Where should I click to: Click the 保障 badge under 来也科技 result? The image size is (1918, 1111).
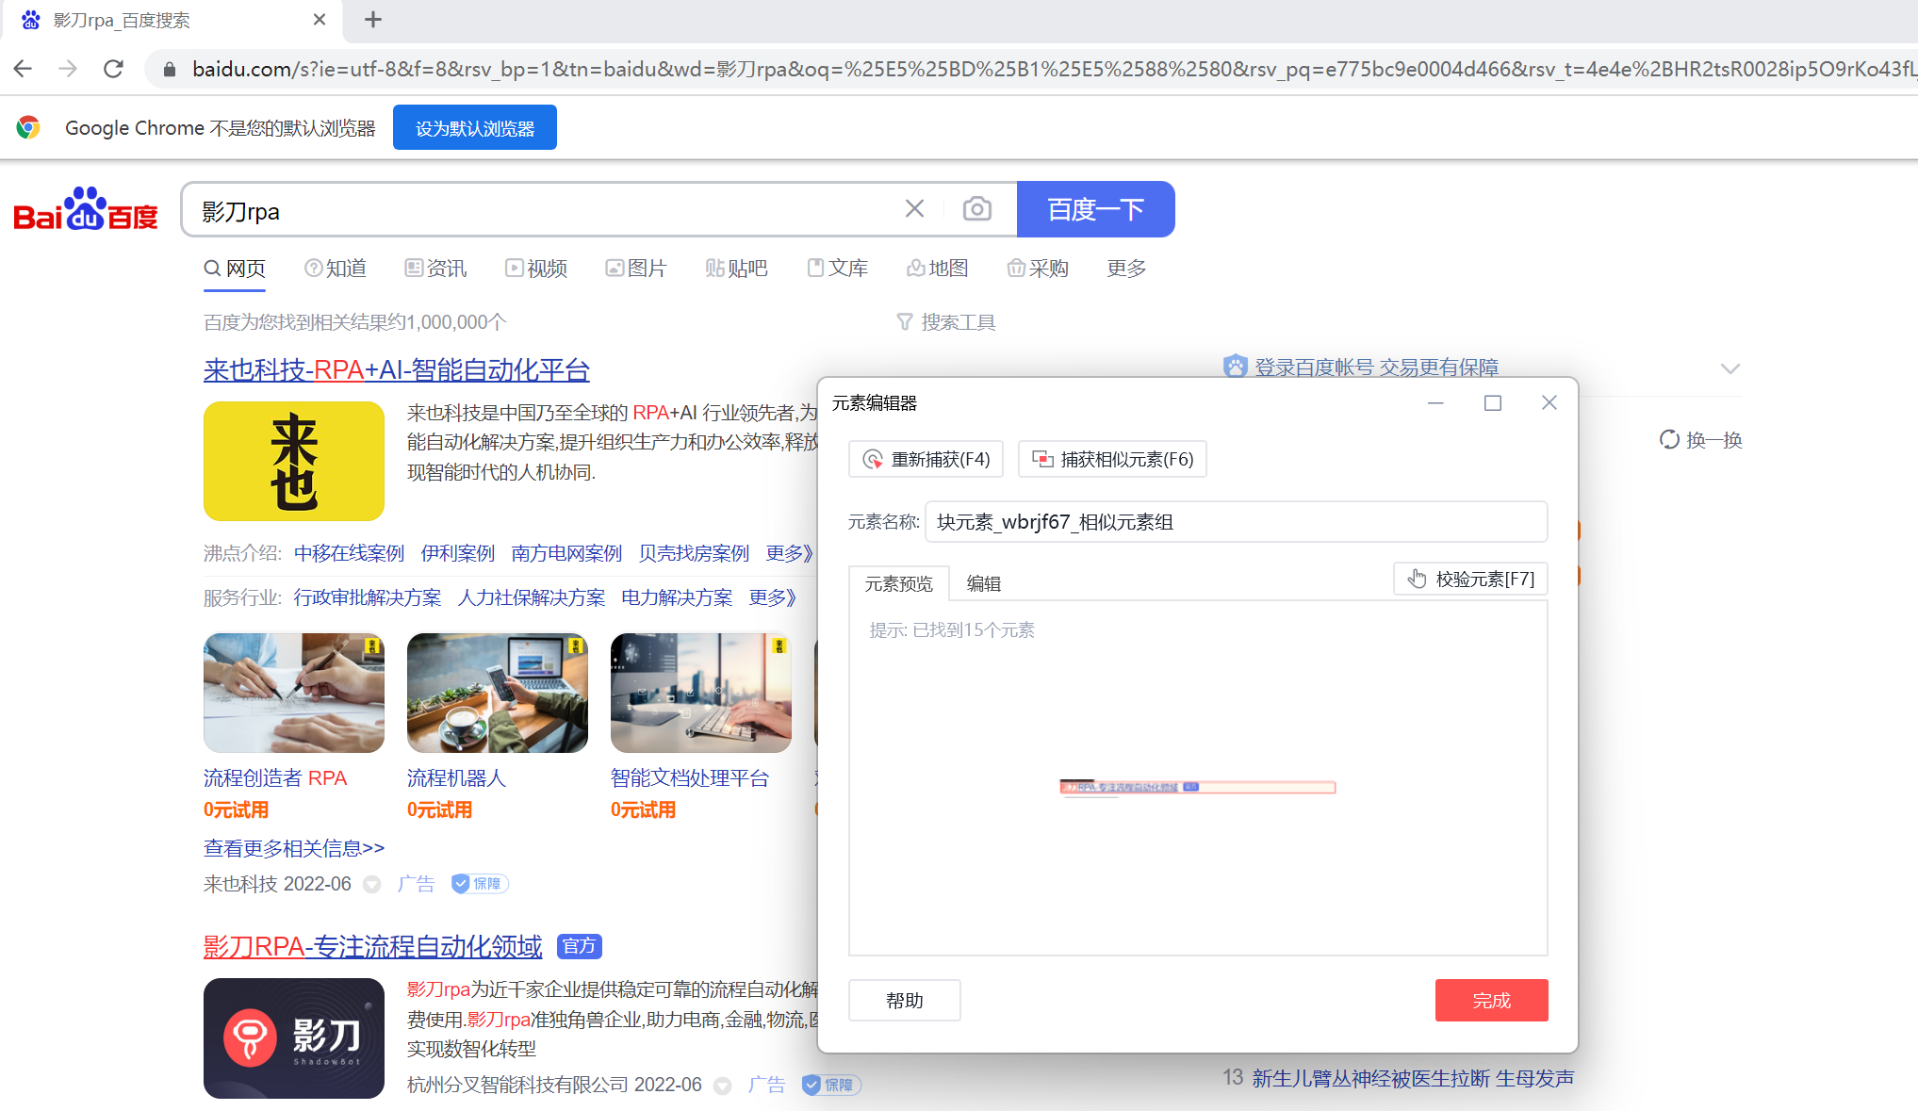point(480,884)
